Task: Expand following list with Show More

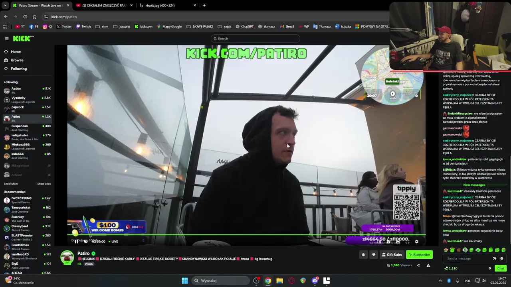Action: coord(11,184)
